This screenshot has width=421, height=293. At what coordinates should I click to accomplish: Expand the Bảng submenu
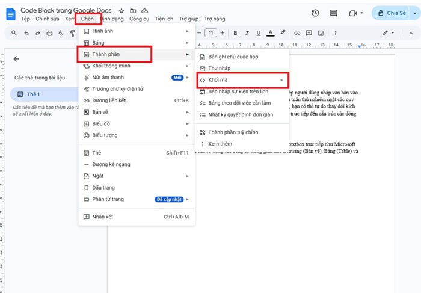(137, 43)
